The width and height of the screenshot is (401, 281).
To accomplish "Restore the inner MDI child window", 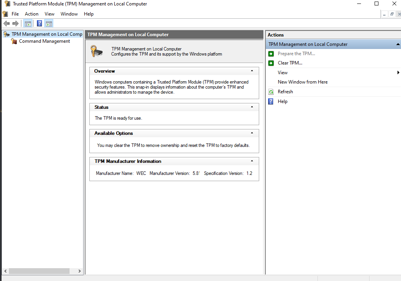I will [392, 14].
